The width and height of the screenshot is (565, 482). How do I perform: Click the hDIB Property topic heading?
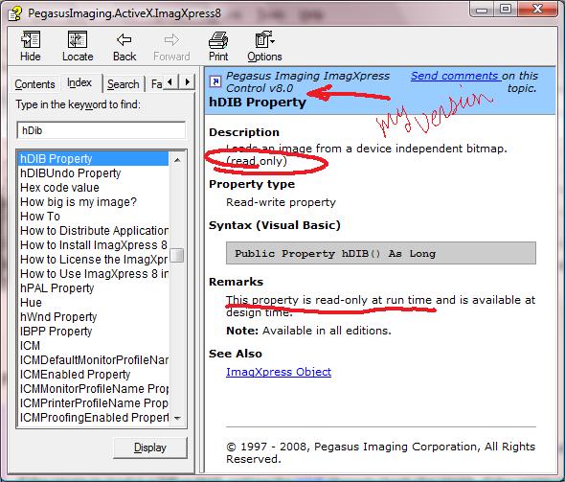[x=258, y=103]
